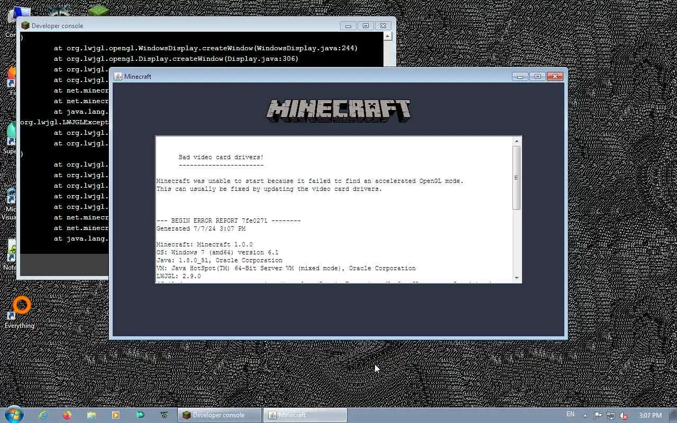The height and width of the screenshot is (423, 677).
Task: Click 'Bad video card drivers!' heading
Action: 221,157
